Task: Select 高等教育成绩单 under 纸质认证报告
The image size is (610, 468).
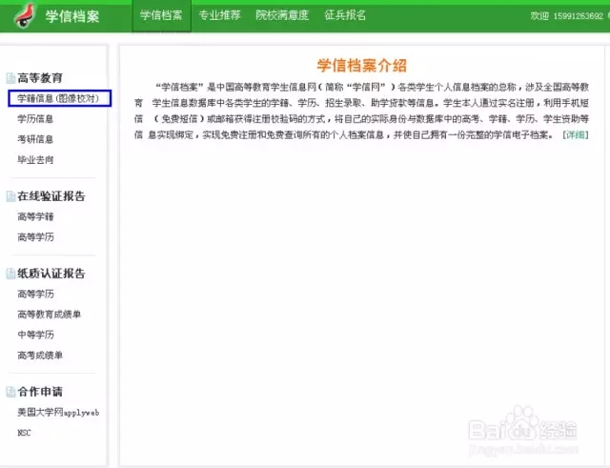Action: (x=49, y=315)
